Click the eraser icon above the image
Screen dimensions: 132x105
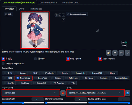click(60, 15)
